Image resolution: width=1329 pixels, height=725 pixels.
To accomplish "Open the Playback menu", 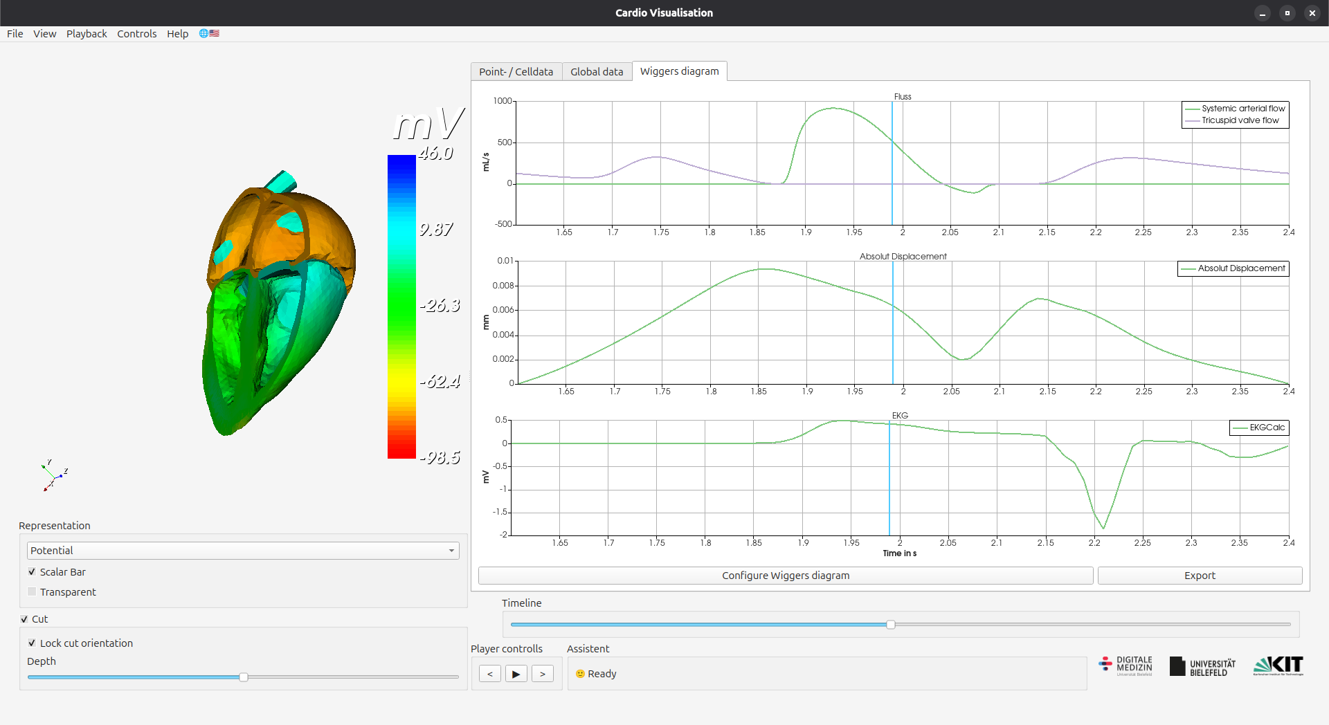I will pos(87,33).
